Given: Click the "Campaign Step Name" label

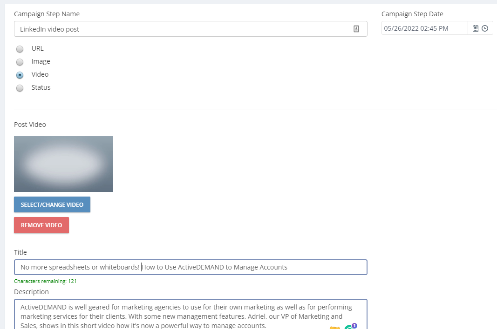Looking at the screenshot, I should pos(47,14).
